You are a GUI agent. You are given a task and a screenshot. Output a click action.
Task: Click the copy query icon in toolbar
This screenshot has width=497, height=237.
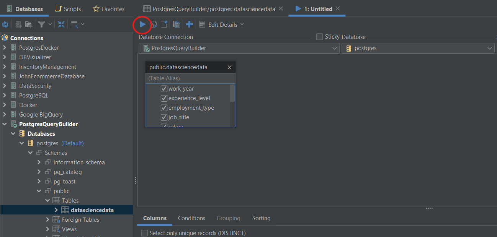point(176,24)
